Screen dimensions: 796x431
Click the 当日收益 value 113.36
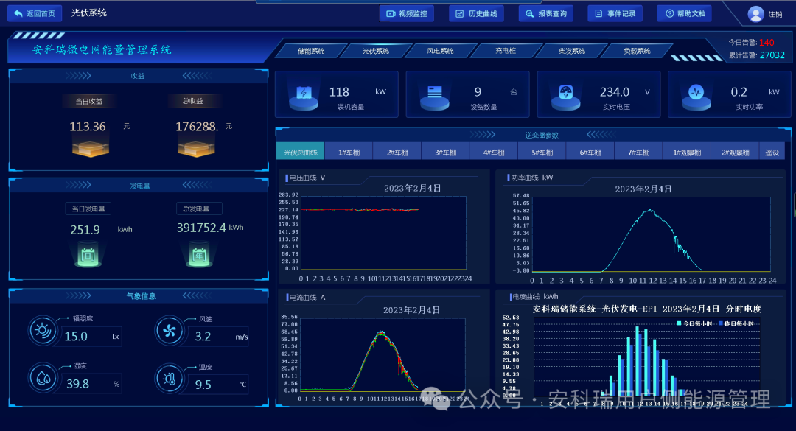[87, 127]
